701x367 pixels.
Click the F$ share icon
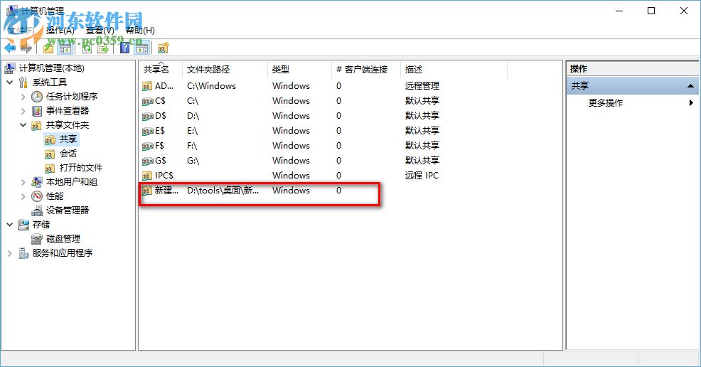coord(148,146)
